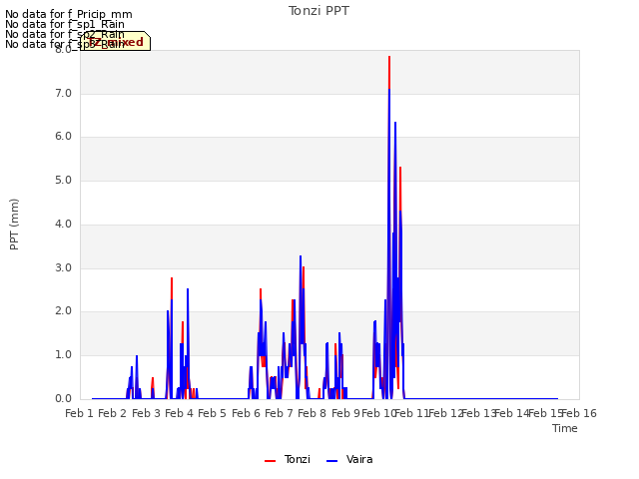This screenshot has height=479, width=639.
Task: Click the 5.0 y-axis tick label
Action: 63,181
